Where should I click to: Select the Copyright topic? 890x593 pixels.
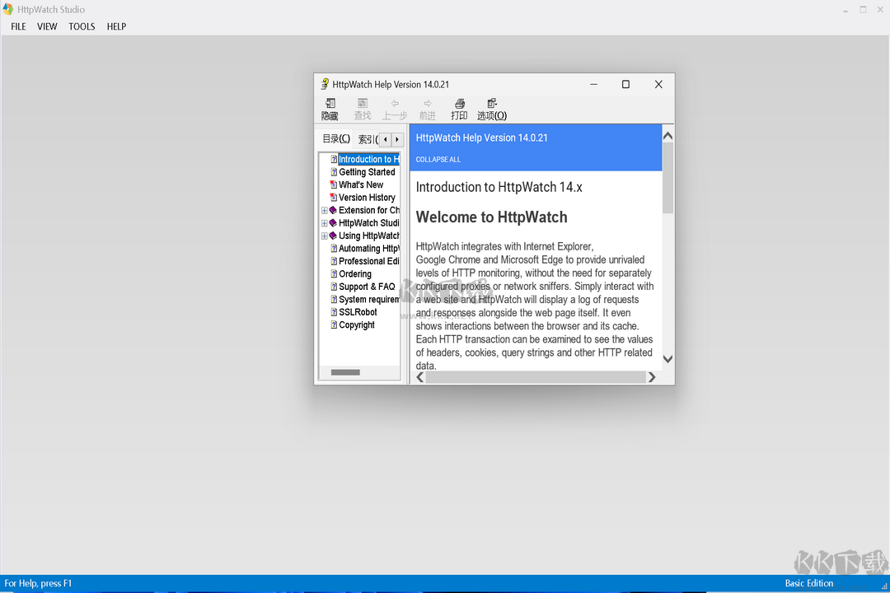coord(357,325)
